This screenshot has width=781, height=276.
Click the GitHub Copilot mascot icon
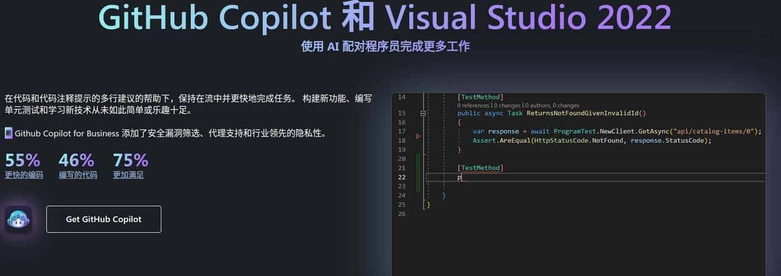coord(19,219)
